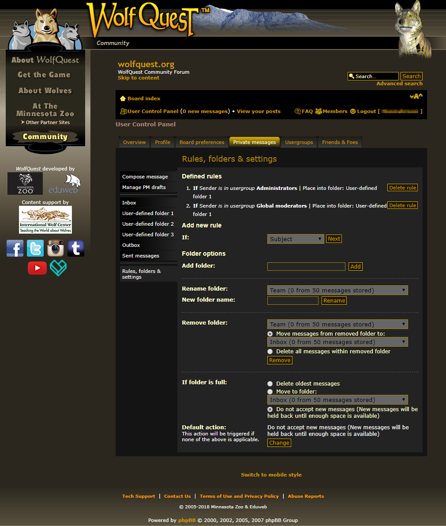The height and width of the screenshot is (526, 446).
Task: Select Delete all messages within removed folder
Action: point(270,352)
